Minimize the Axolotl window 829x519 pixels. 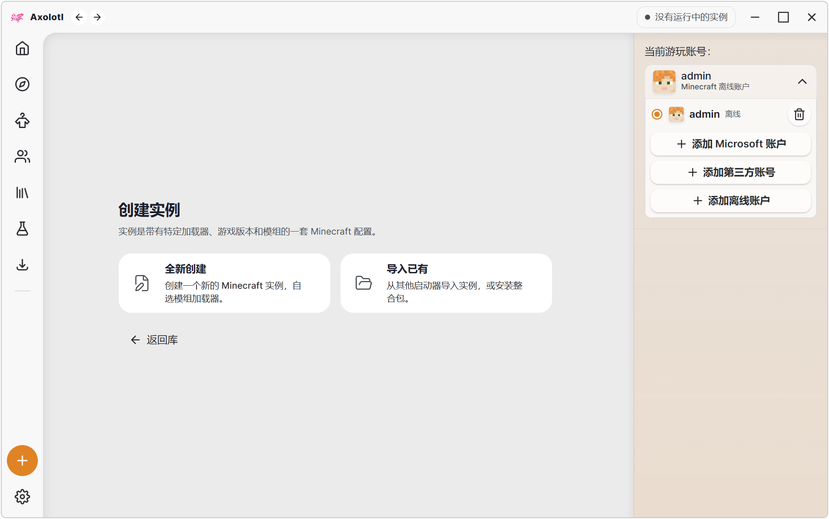755,17
